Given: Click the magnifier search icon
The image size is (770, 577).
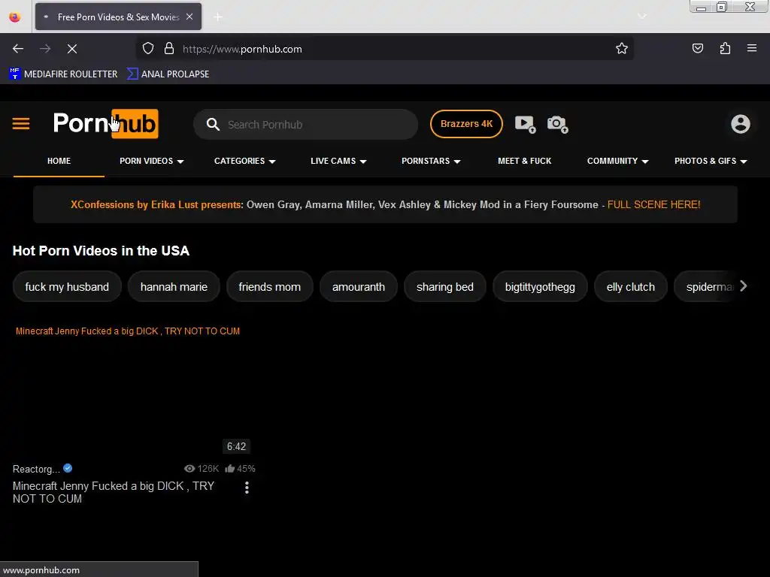Looking at the screenshot, I should click(x=213, y=124).
